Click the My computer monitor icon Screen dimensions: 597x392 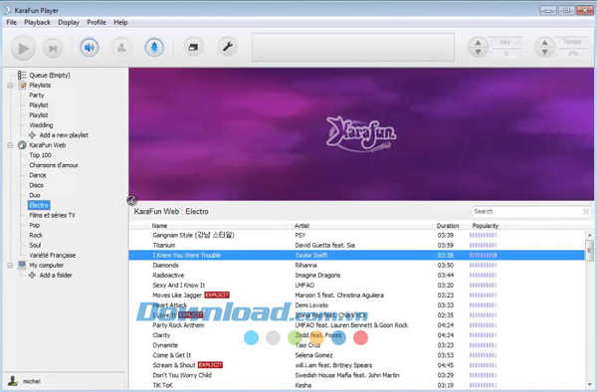pos(23,265)
